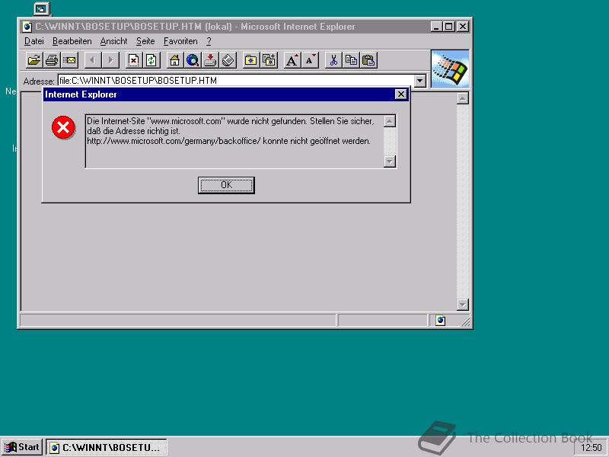Open the Seite menu

(x=145, y=41)
